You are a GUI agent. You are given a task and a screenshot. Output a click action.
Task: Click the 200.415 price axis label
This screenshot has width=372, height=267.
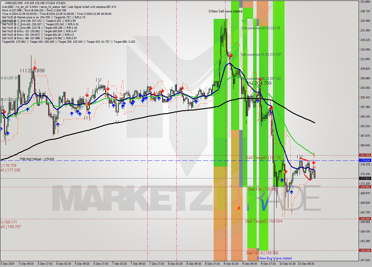(x=365, y=97)
